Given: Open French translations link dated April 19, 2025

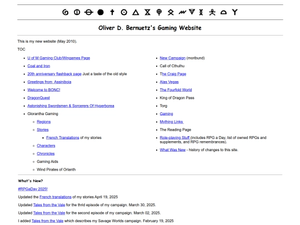Looking at the screenshot, I should click(x=56, y=197).
